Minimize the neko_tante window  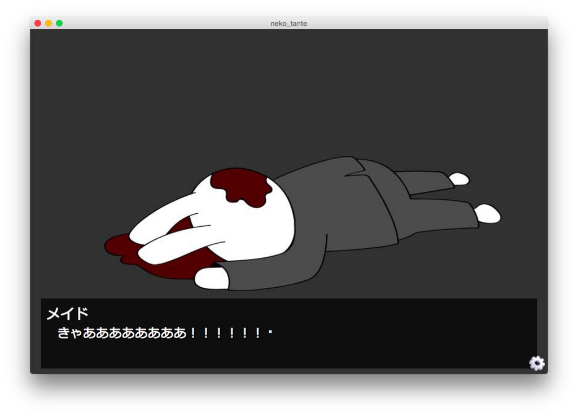49,23
